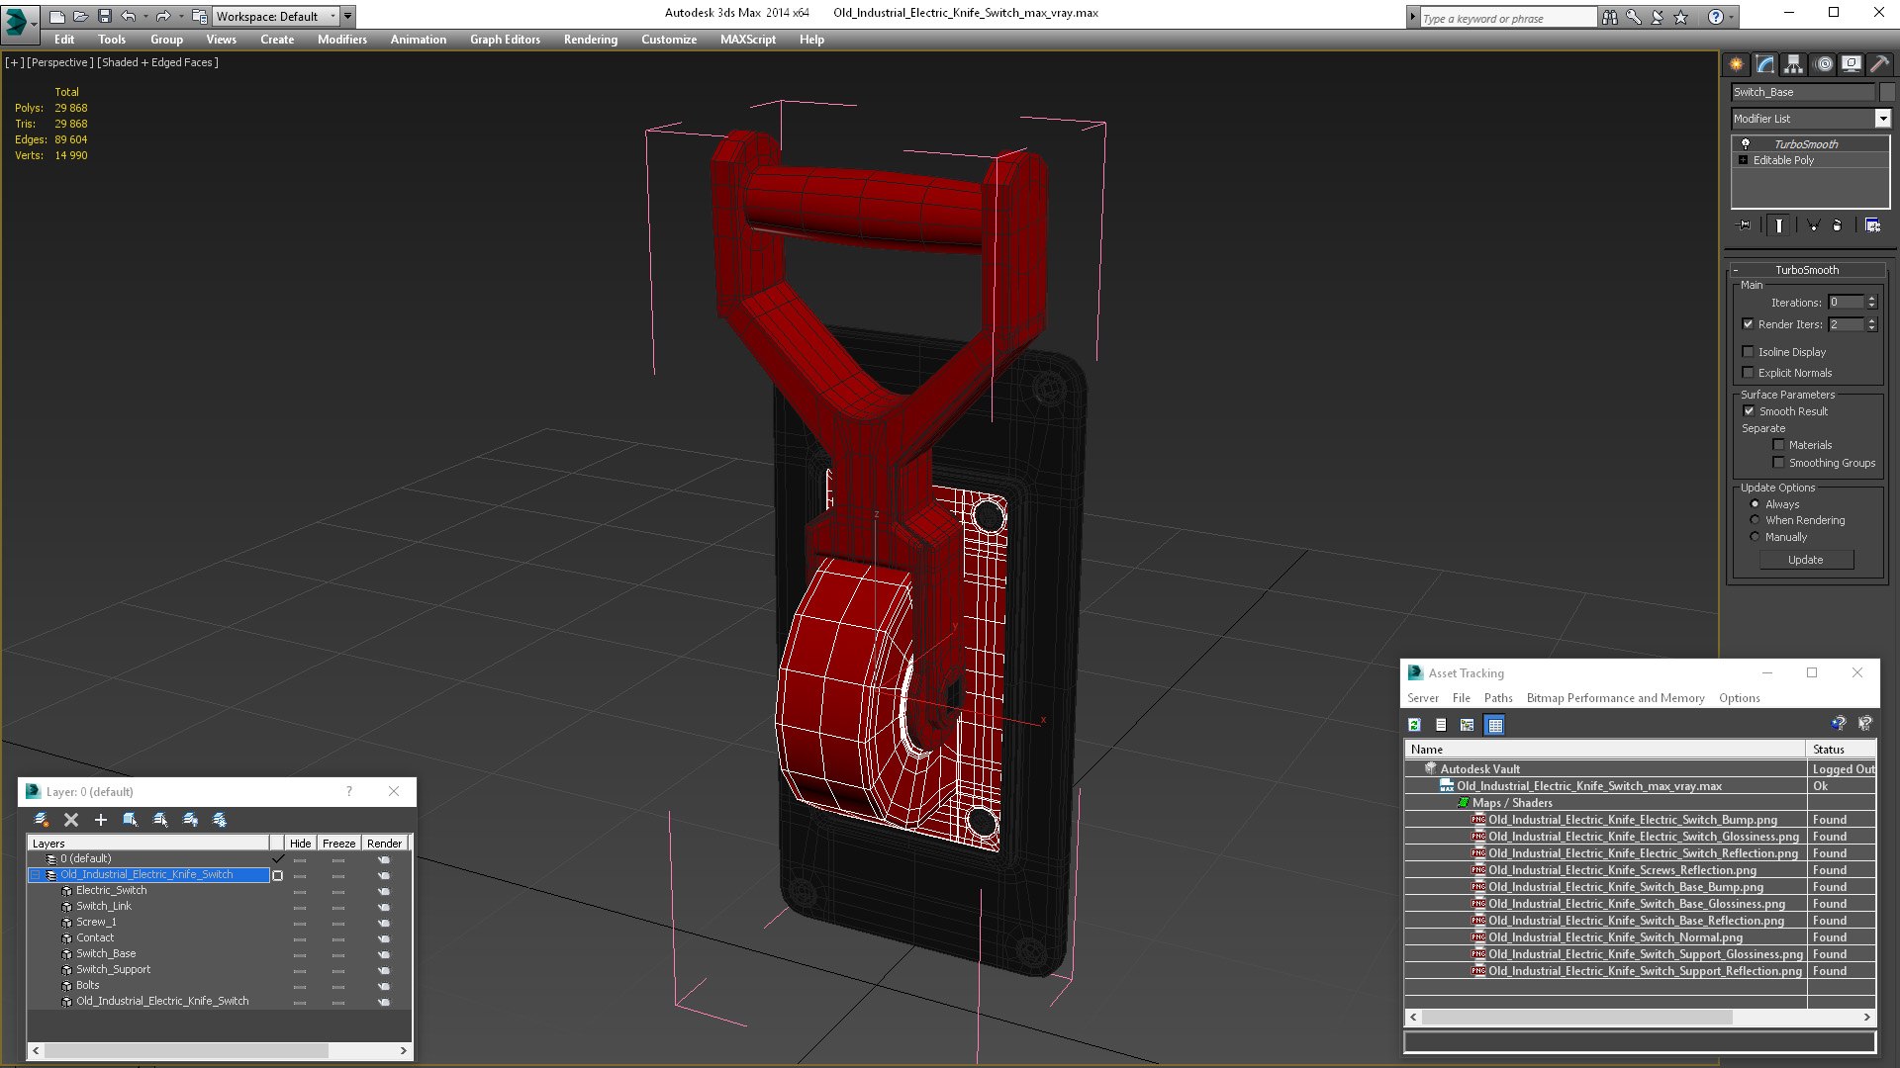The image size is (1900, 1068).
Task: Click Delete layer X icon in Layers toolbar
Action: coord(71,820)
